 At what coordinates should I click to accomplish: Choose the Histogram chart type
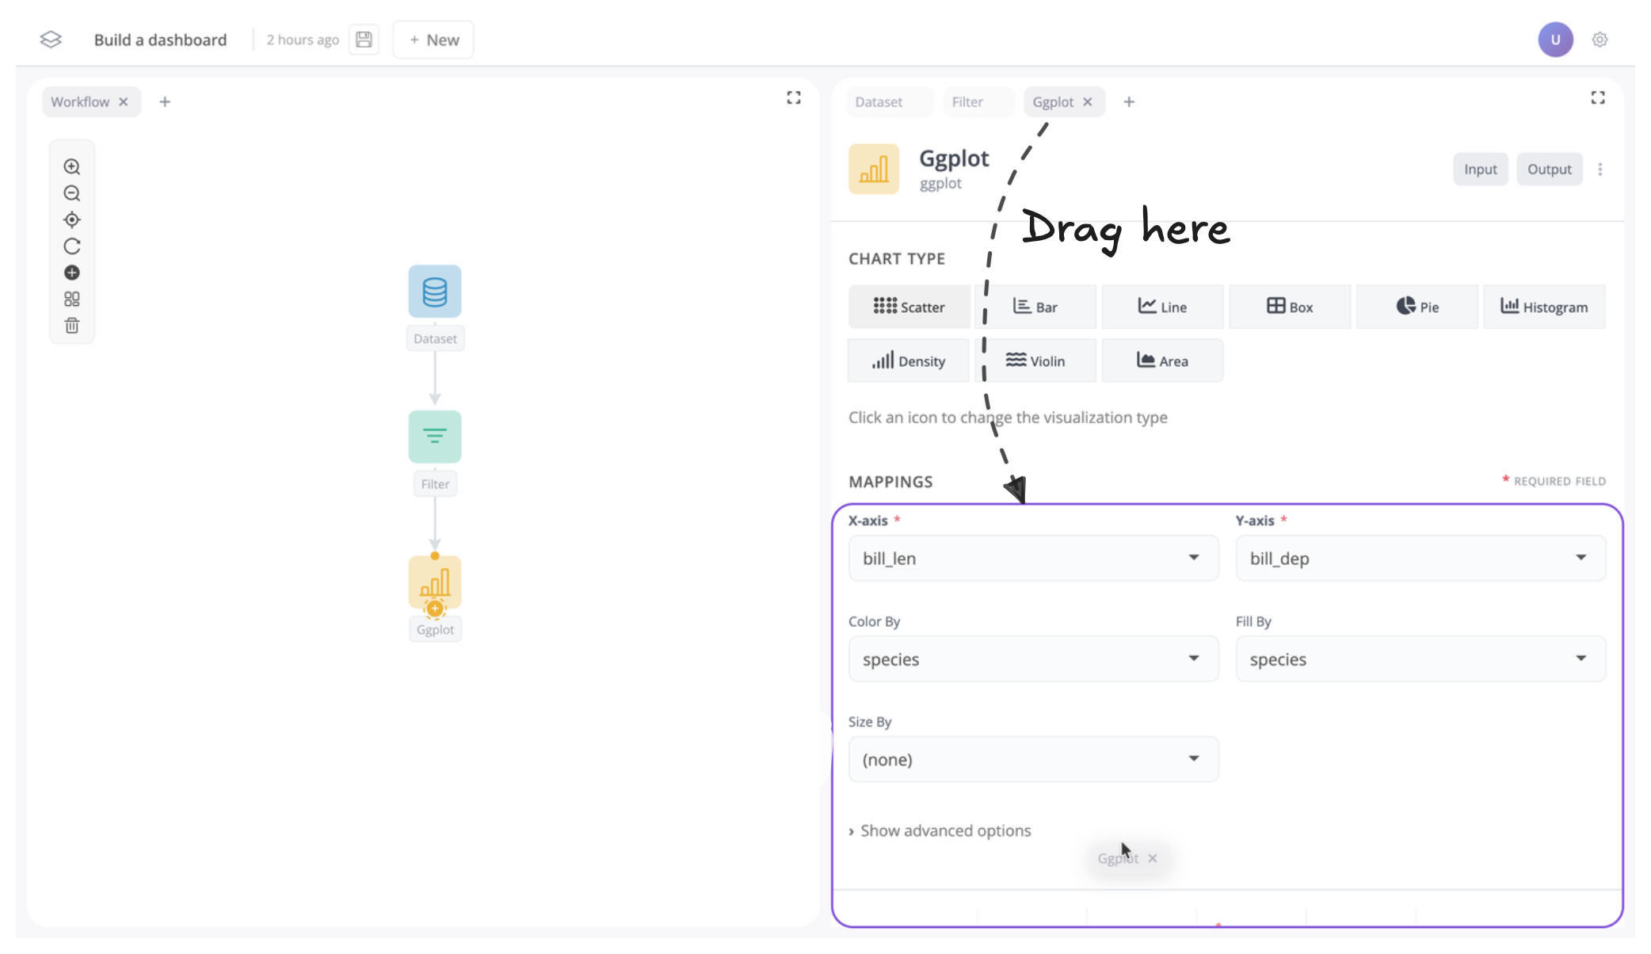1544,307
